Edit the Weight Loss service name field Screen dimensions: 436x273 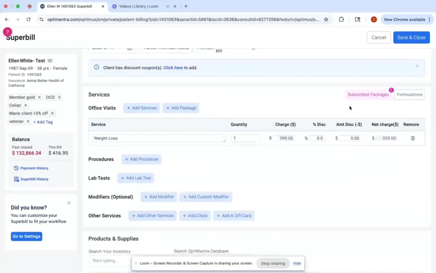[158, 138]
